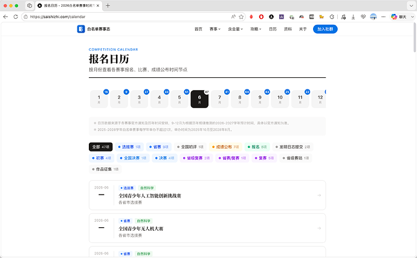The width and height of the screenshot is (417, 258).
Task: Open the tab search dropdown at top right
Action: (411, 5)
